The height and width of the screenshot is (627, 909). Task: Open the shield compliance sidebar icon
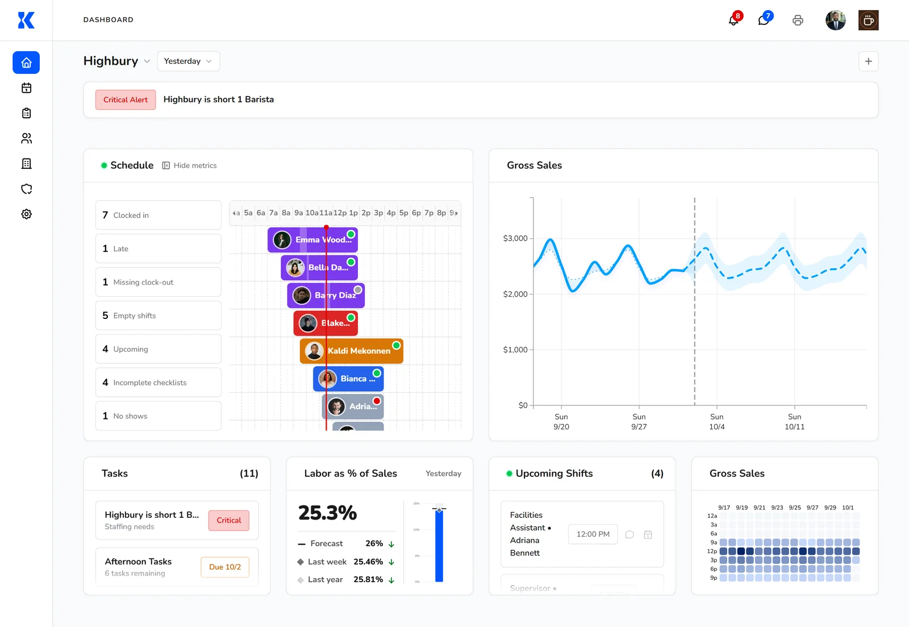[26, 189]
